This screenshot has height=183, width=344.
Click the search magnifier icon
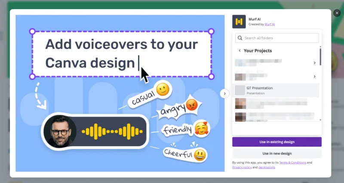pos(240,38)
